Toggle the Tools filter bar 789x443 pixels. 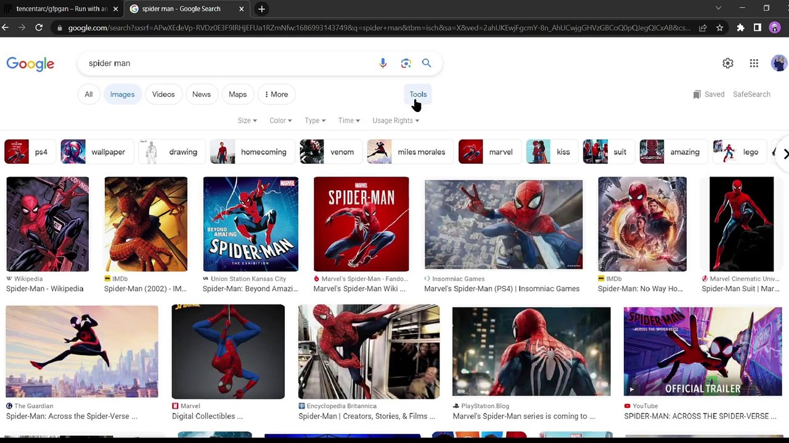(418, 94)
